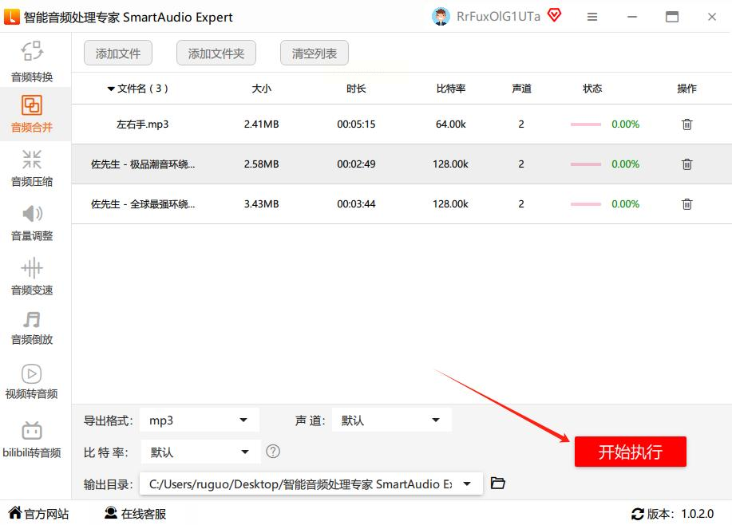Start merging with 开始执行 button
Viewport: 732px width, 525px height.
[631, 452]
